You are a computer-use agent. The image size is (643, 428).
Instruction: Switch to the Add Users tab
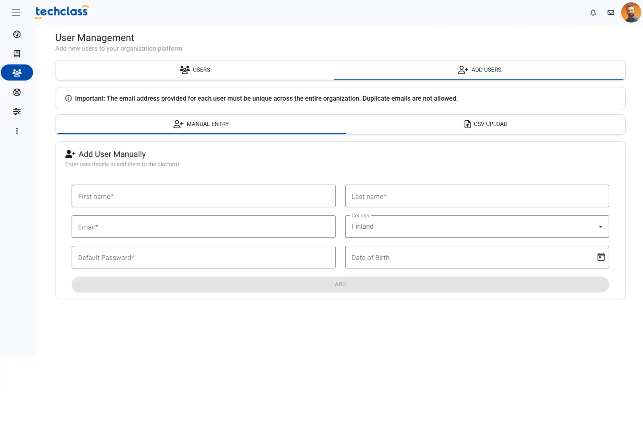(x=479, y=70)
